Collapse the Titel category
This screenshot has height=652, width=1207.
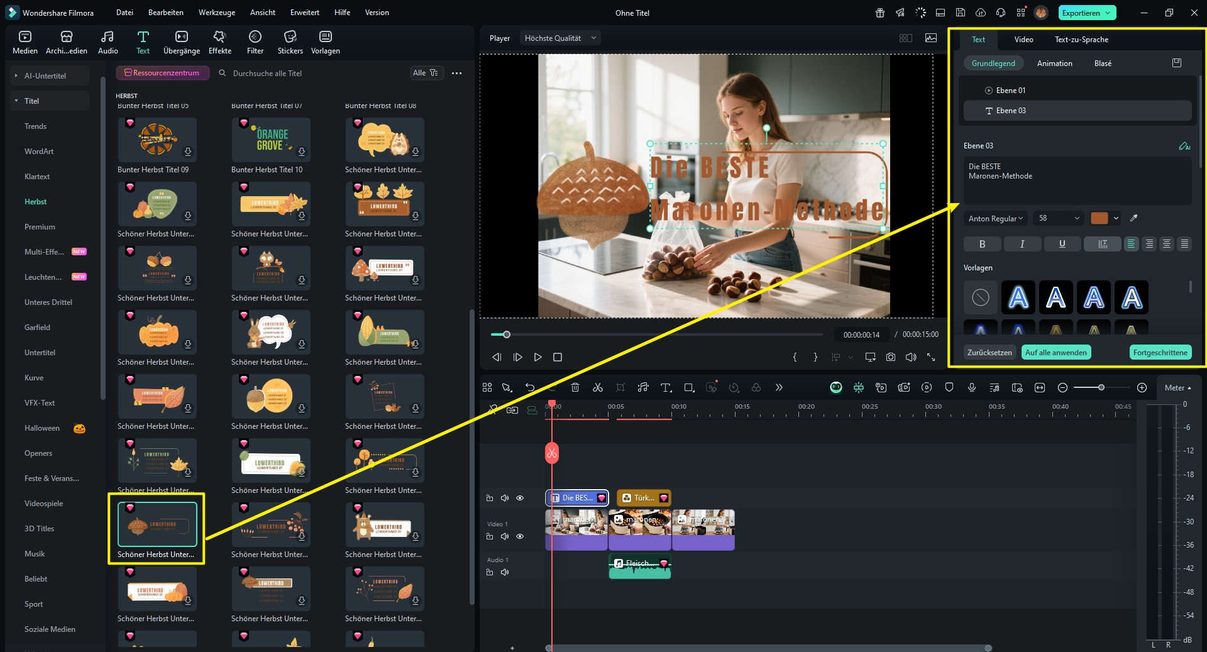(x=16, y=101)
